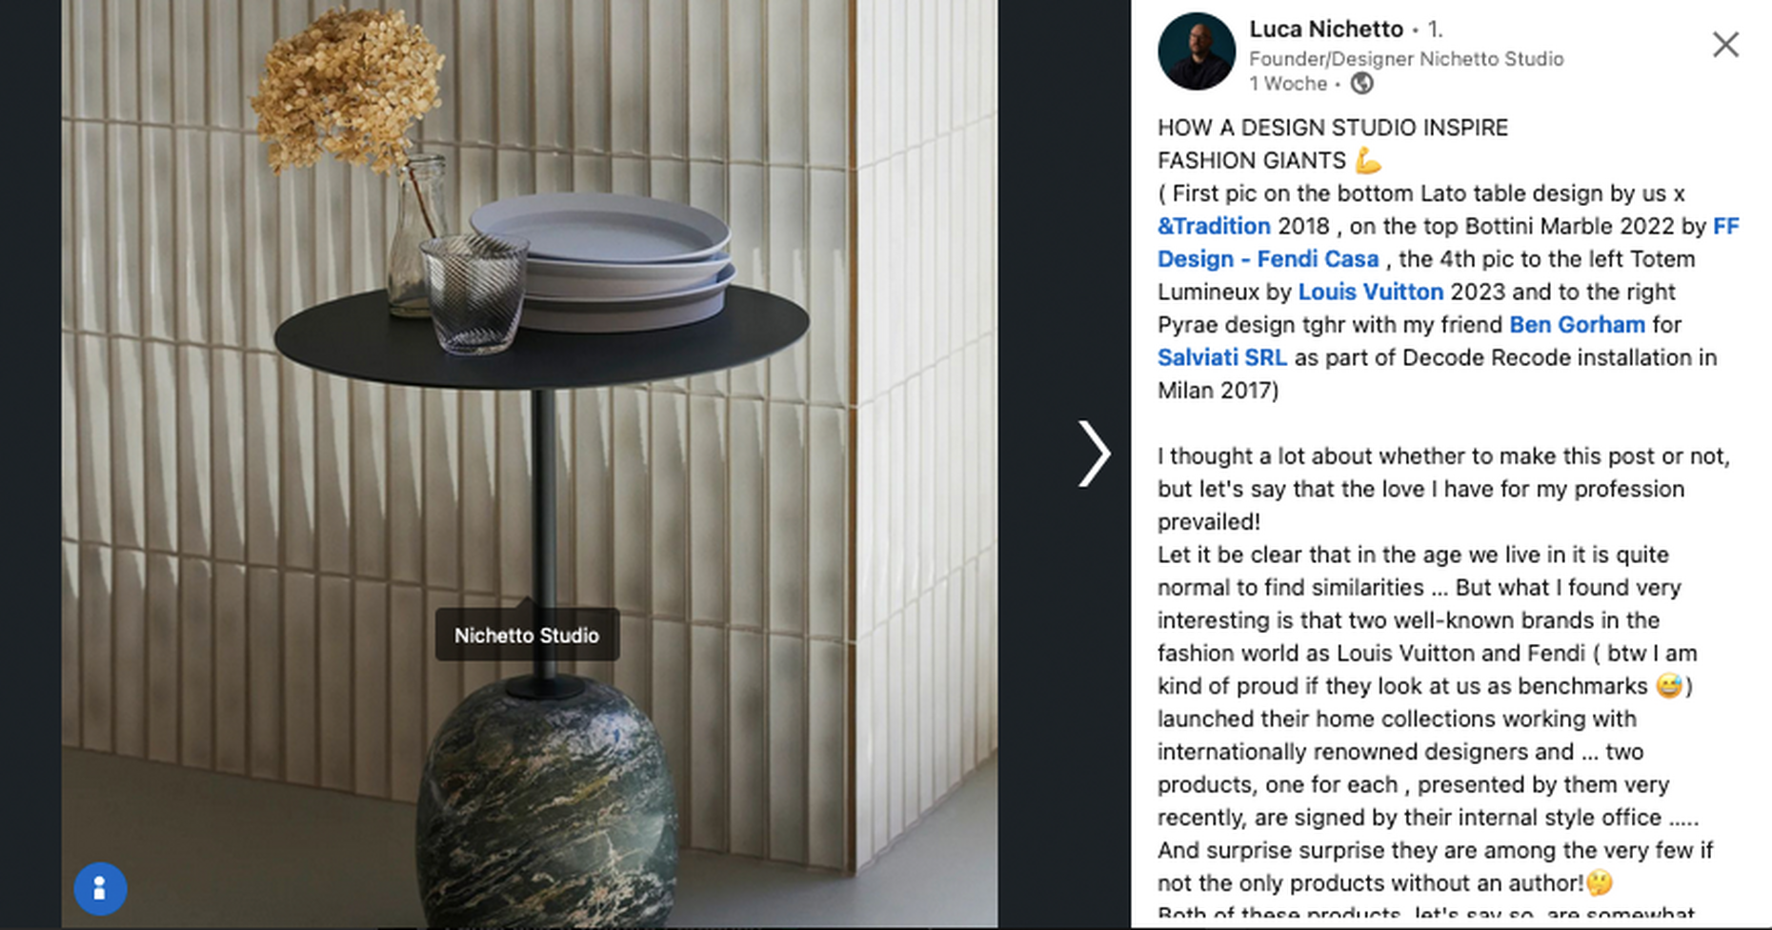Click the globe public visibility icon
This screenshot has height=930, width=1772.
click(x=1362, y=84)
